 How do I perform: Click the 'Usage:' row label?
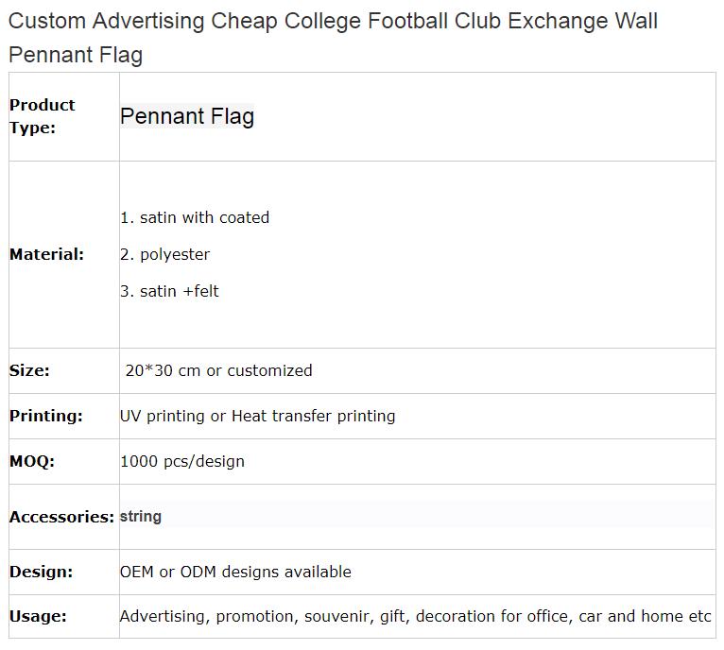(x=38, y=617)
